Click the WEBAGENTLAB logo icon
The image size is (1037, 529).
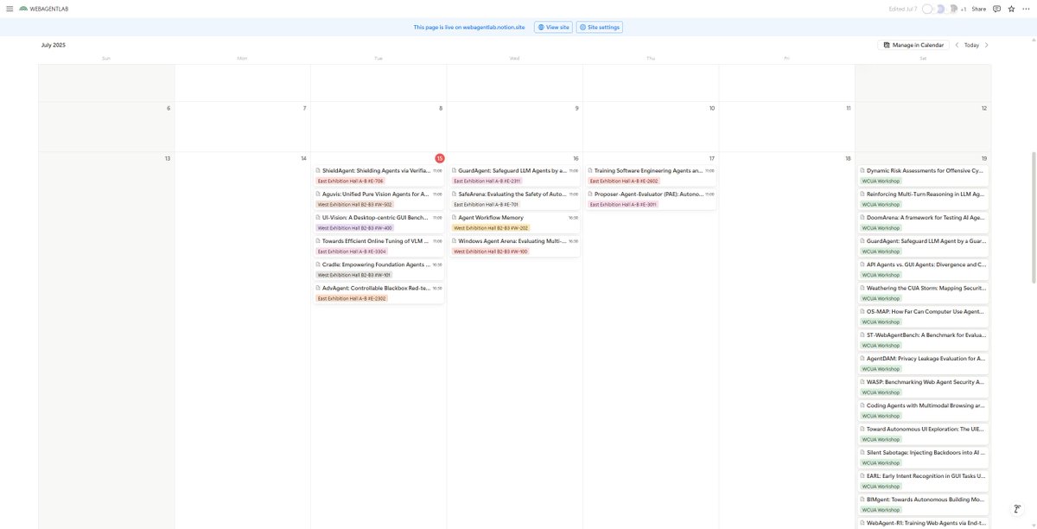23,9
